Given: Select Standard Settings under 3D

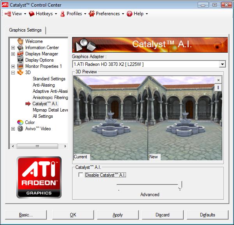Looking at the screenshot, I should [49, 79].
